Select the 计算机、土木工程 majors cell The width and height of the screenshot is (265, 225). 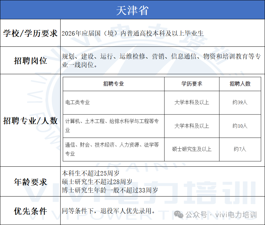112,125
